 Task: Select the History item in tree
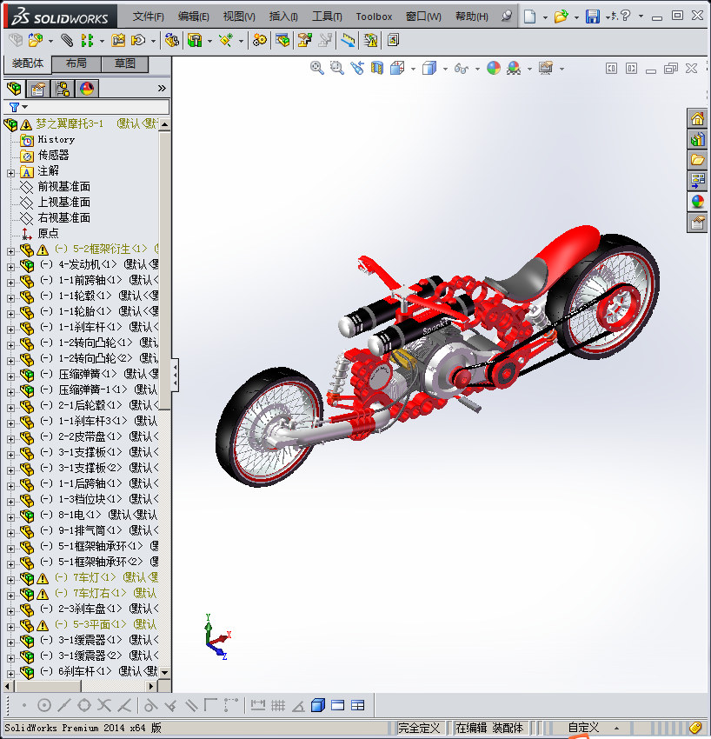click(x=56, y=139)
